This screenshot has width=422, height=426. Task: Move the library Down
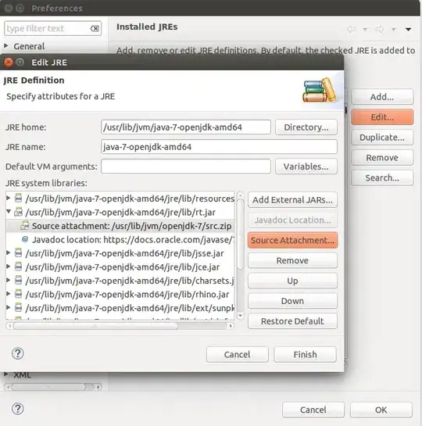pos(292,301)
